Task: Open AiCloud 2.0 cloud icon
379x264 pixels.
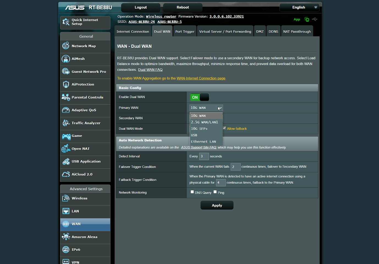Action: [66, 174]
